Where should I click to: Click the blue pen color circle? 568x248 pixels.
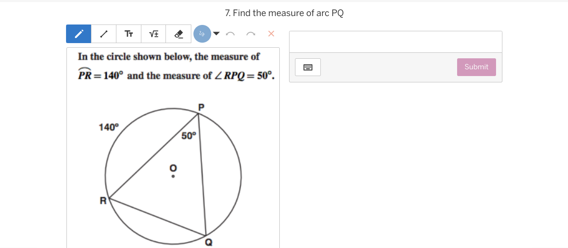point(202,34)
